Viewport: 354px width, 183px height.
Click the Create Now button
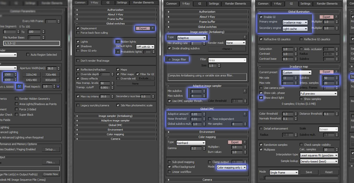point(51,174)
